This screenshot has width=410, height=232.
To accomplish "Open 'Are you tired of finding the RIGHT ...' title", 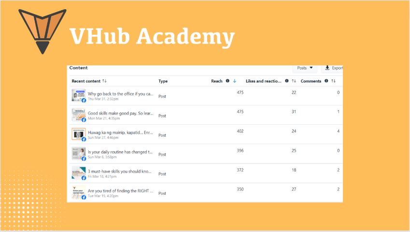I will (x=120, y=190).
